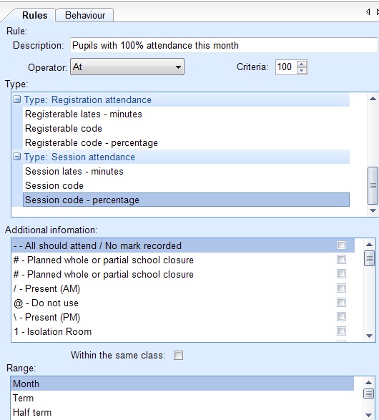Toggle Within the same class checkbox

(x=178, y=356)
